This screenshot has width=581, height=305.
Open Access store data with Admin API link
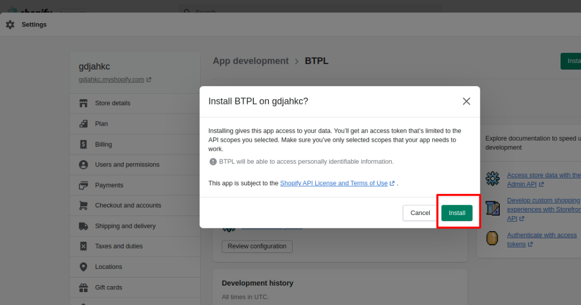pos(543,179)
